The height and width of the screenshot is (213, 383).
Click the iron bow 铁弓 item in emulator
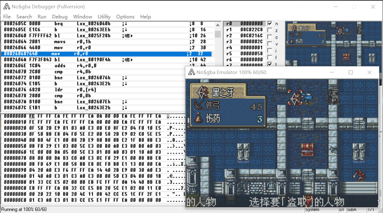[228, 105]
